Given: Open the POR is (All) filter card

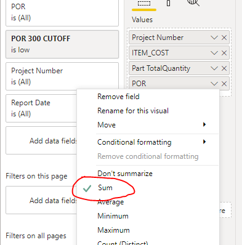Looking at the screenshot, I should point(62,13).
